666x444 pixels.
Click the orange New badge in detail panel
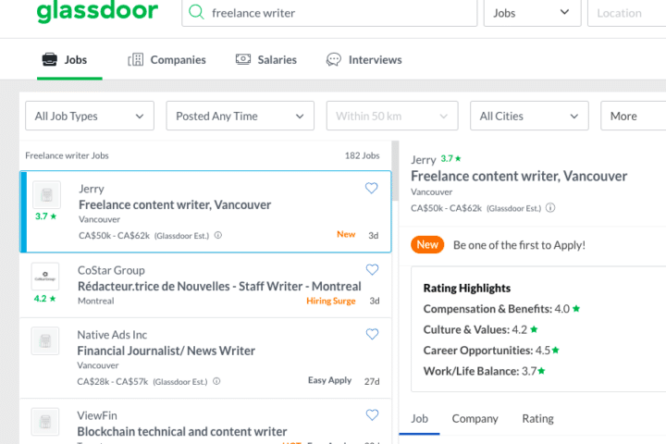427,245
